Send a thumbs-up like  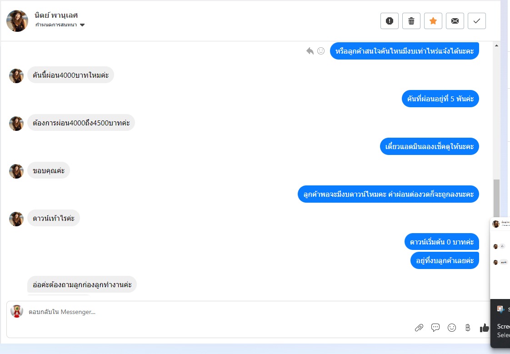[484, 328]
